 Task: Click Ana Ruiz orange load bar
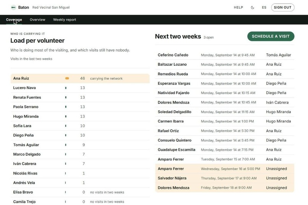tap(67, 78)
